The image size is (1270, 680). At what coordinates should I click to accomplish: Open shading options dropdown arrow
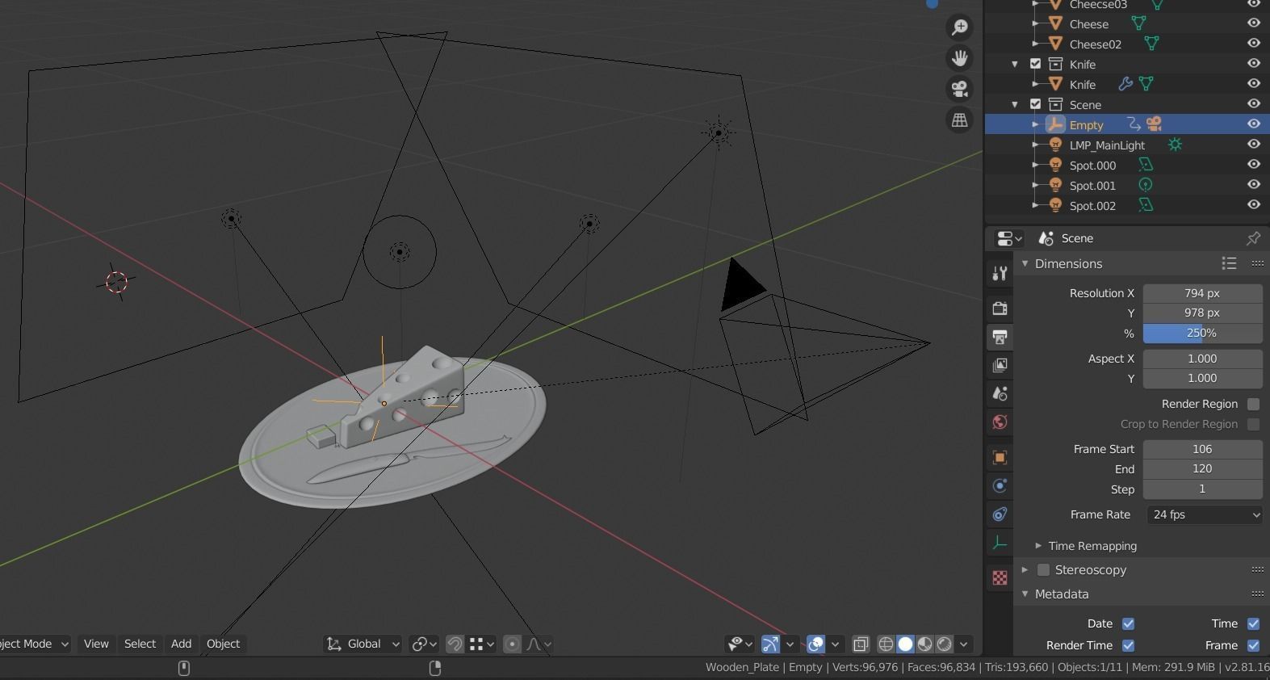[x=963, y=644]
